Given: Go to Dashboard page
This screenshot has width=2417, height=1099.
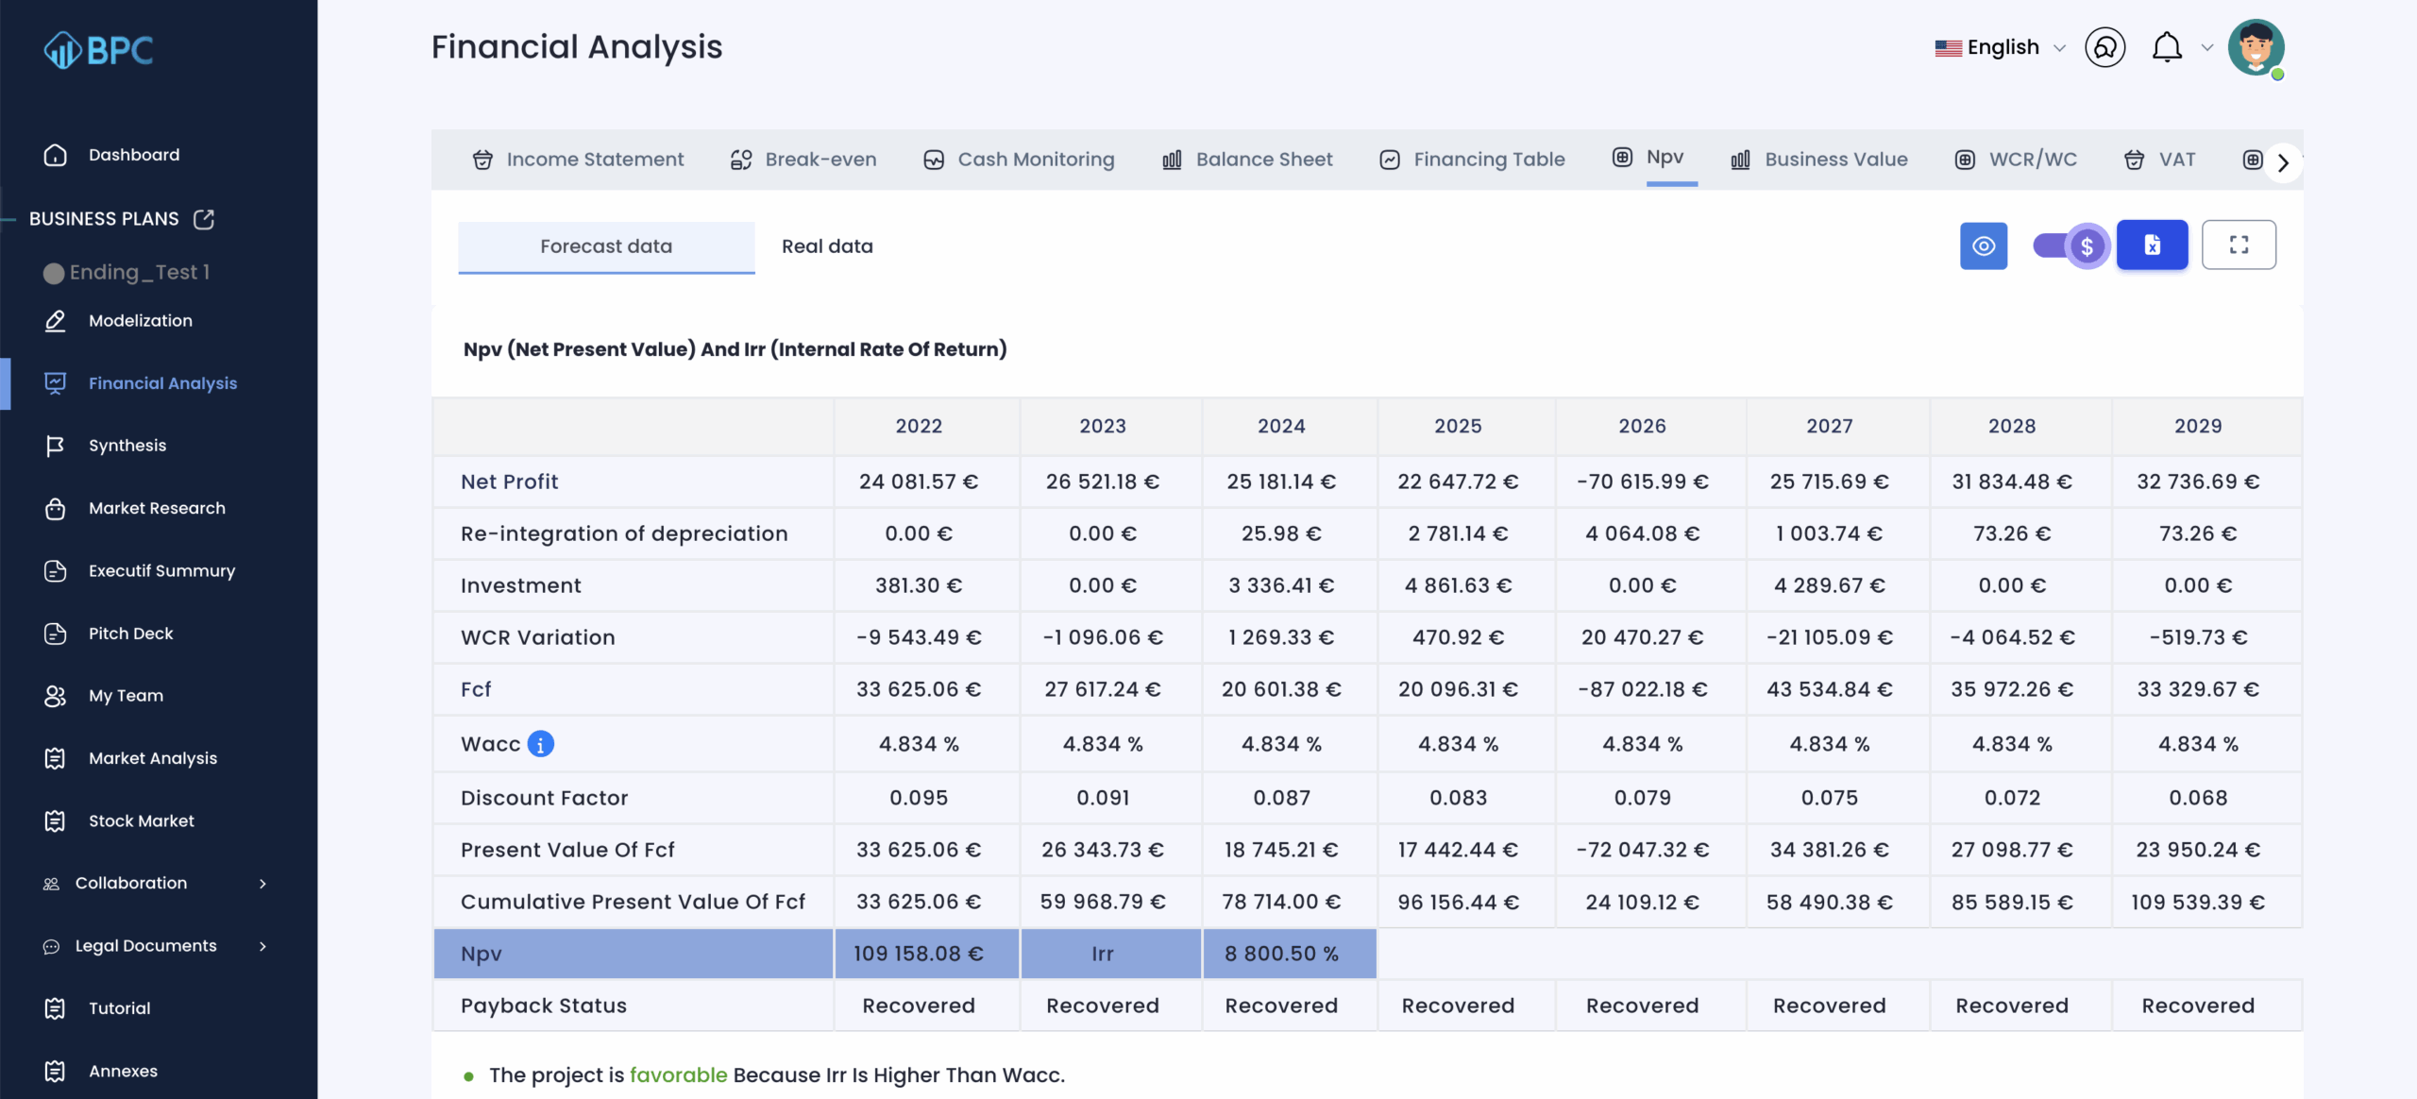Looking at the screenshot, I should [134, 155].
